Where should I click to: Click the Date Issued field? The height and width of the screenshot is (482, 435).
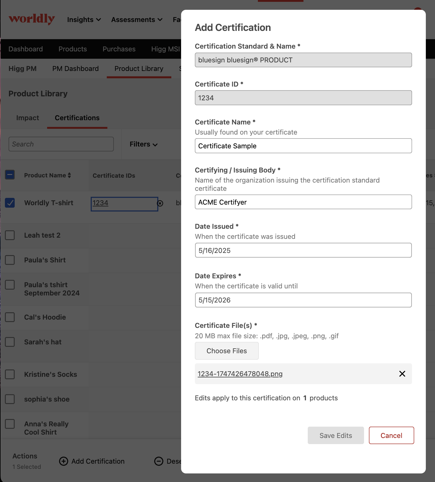coord(303,250)
